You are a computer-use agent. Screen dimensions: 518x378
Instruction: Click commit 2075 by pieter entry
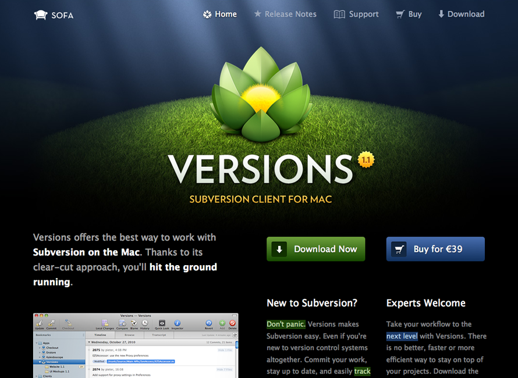109,350
